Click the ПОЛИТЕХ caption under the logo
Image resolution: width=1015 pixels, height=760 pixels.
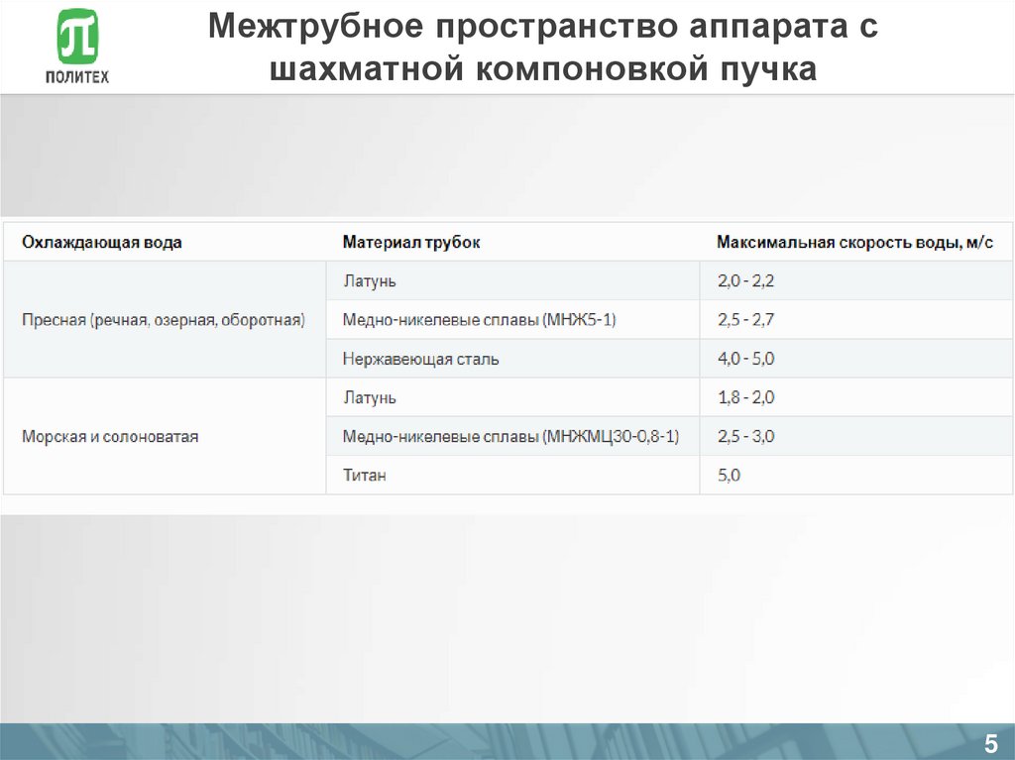tap(77, 77)
